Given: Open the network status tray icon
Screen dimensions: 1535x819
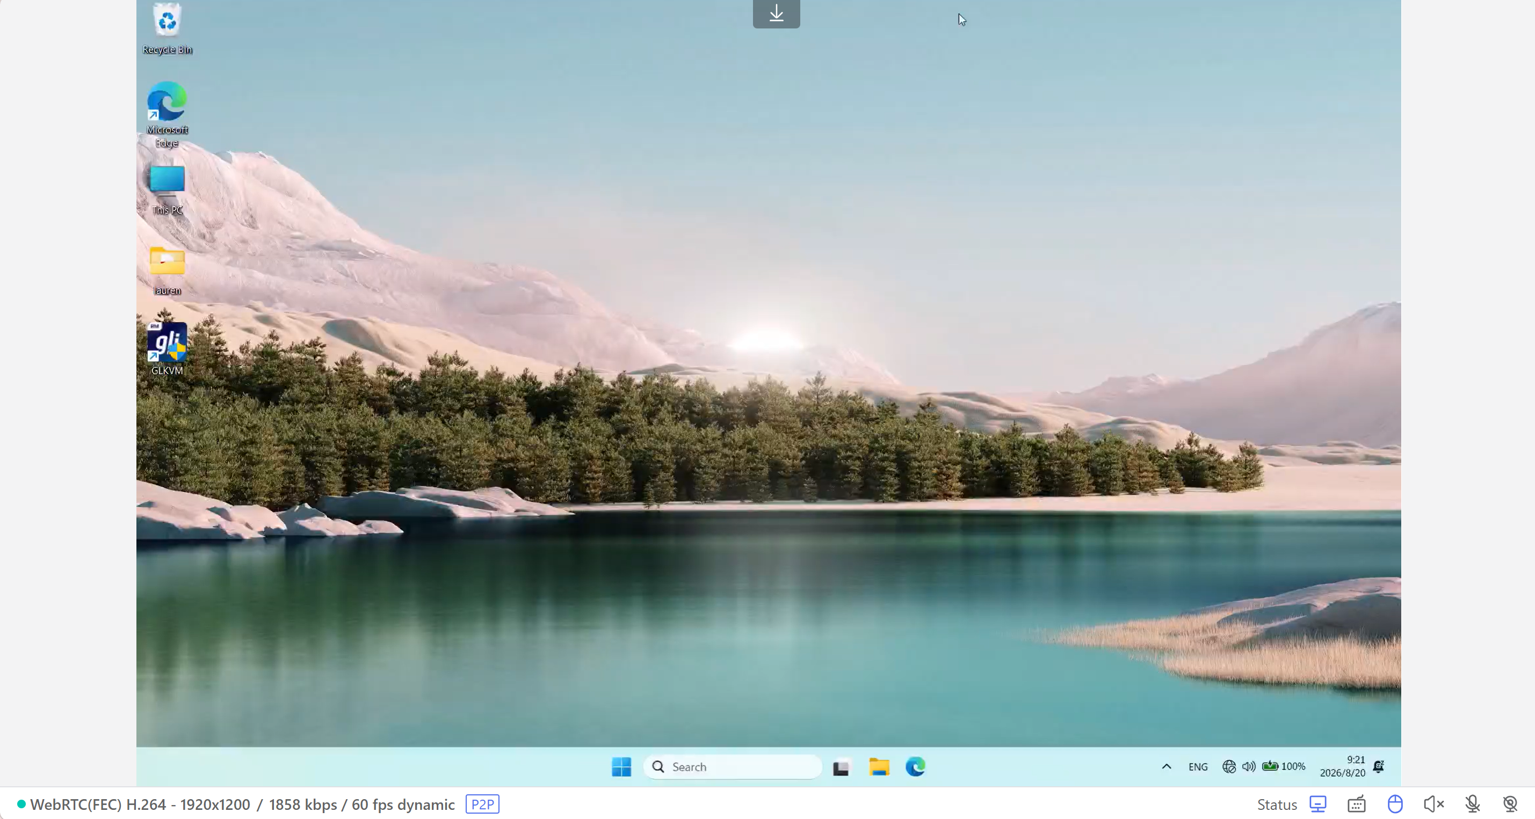Looking at the screenshot, I should [1229, 766].
